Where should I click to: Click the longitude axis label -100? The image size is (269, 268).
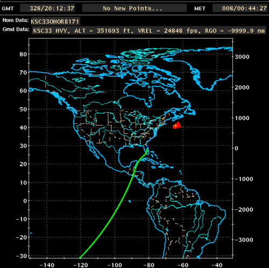coord(115,265)
